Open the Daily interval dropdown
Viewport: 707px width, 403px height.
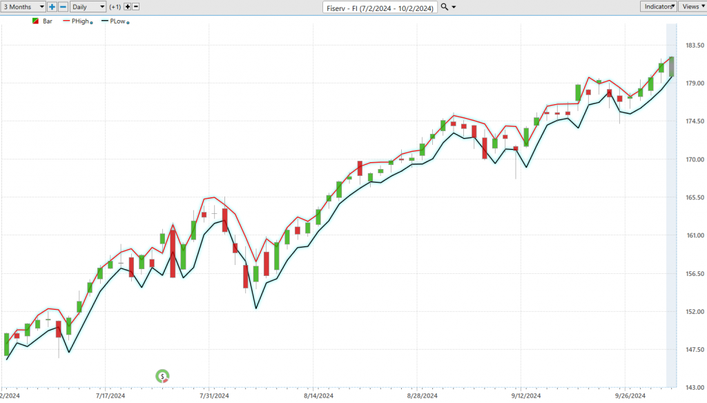click(88, 6)
